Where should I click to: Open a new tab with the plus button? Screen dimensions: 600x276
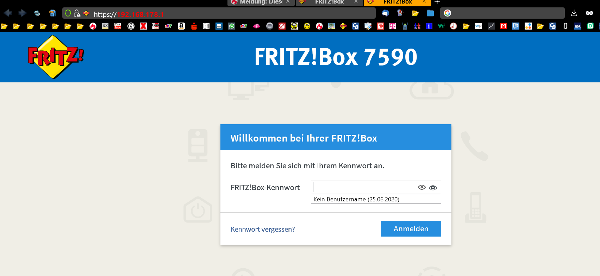pos(437,2)
